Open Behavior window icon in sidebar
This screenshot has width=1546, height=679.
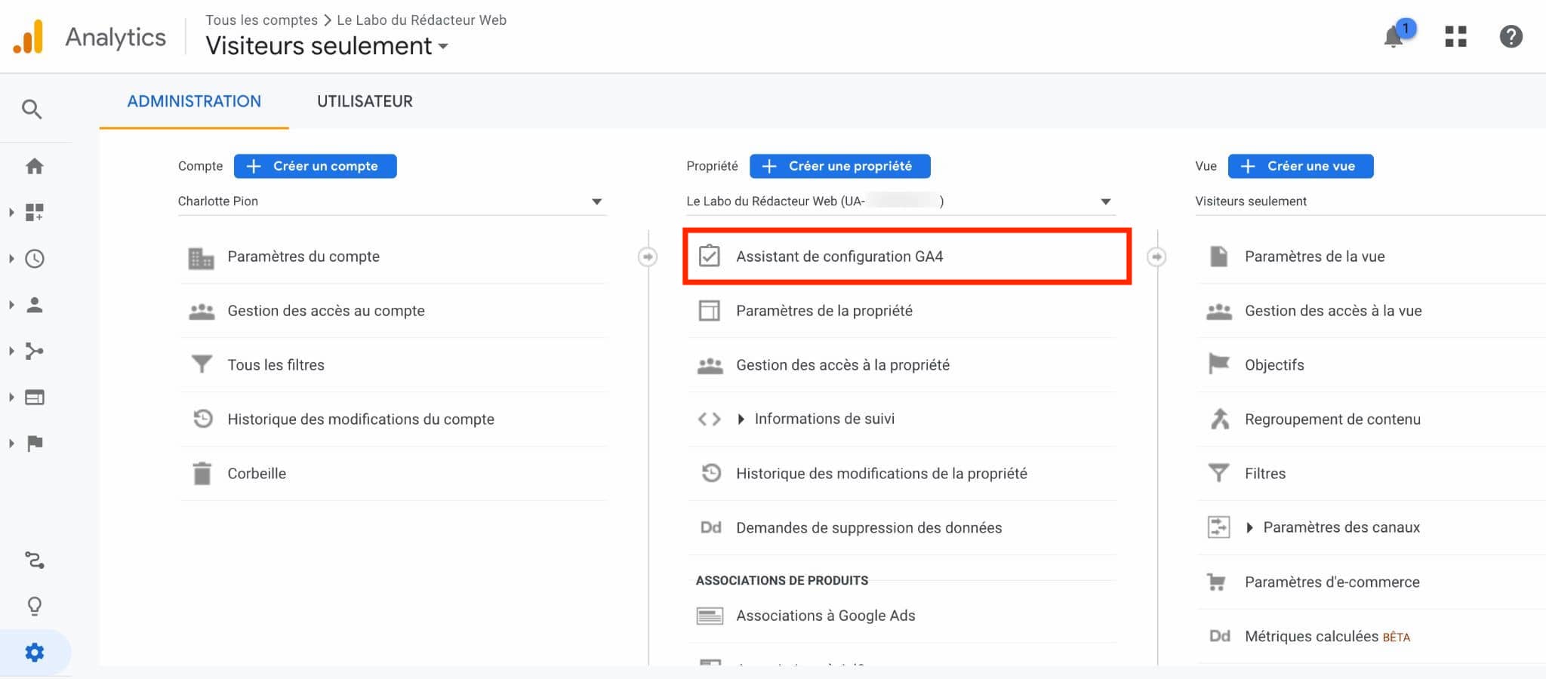pos(35,397)
